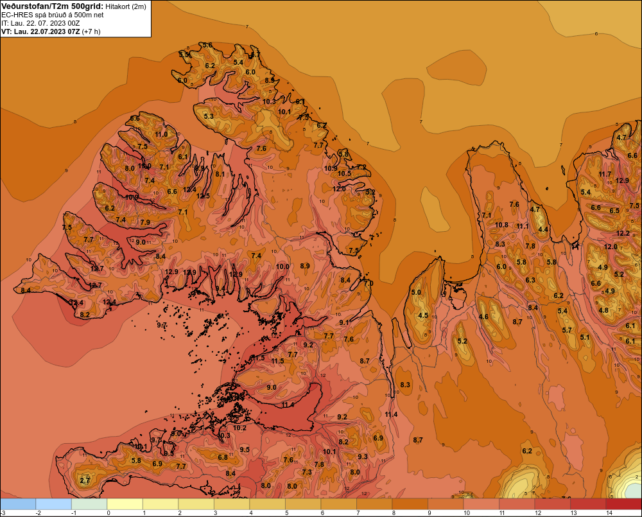Click the legend tick label 0

[x=108, y=513]
